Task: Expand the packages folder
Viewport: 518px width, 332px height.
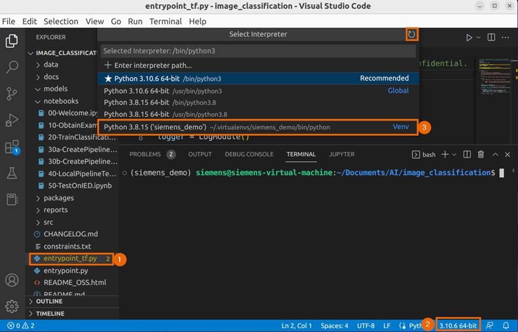Action: (58, 198)
